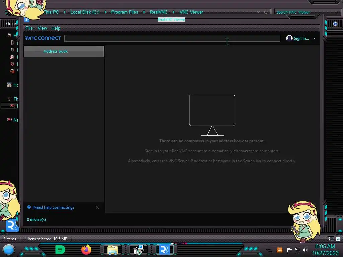Launch Firefox from the taskbar
Screen dimensions: 343x257
click(x=86, y=250)
